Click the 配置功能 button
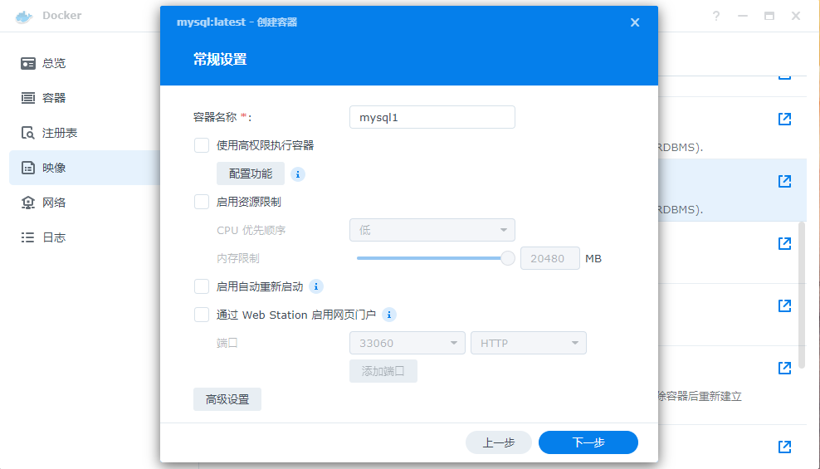The width and height of the screenshot is (820, 469). tap(251, 173)
